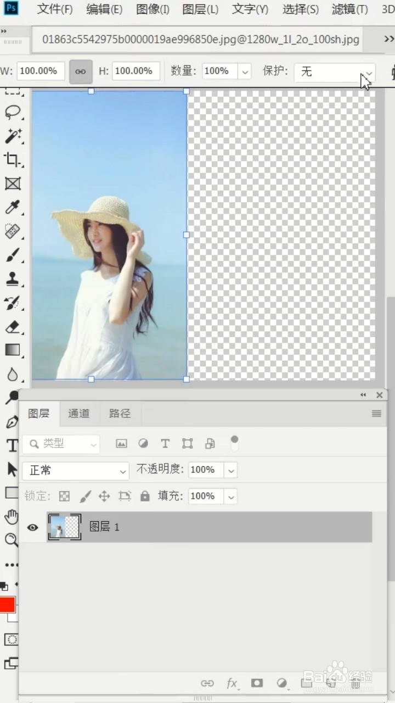Open the 数量 amount dropdown arrow

click(245, 71)
